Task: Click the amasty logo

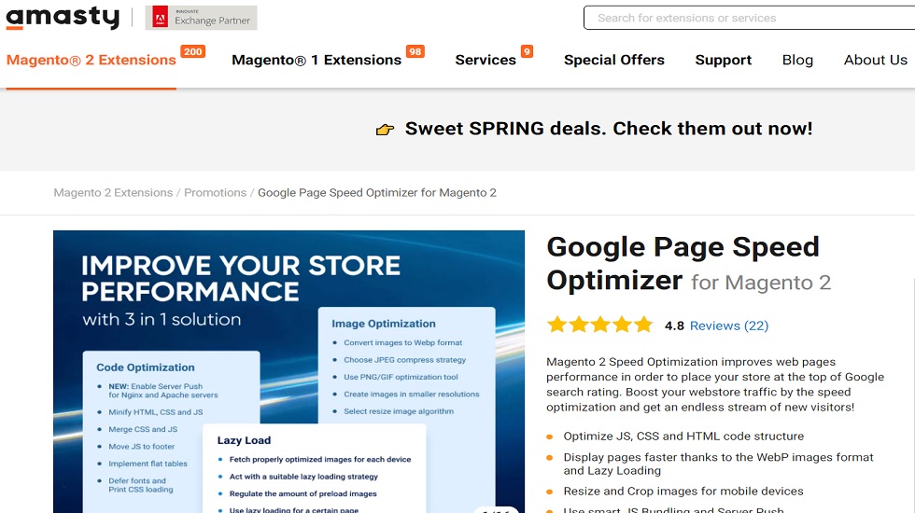Action: (63, 18)
